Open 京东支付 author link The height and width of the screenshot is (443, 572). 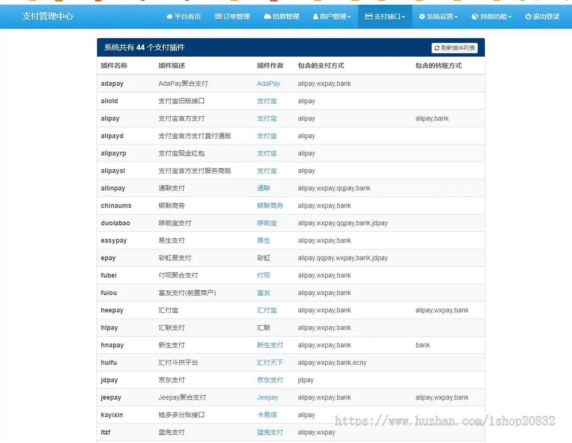click(x=270, y=380)
